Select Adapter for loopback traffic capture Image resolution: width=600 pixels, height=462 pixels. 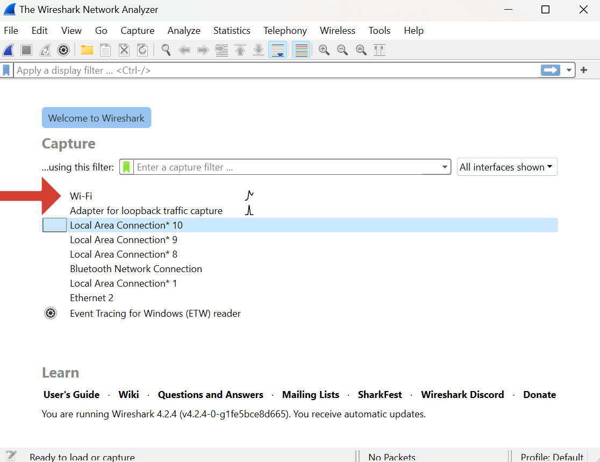coord(300,210)
